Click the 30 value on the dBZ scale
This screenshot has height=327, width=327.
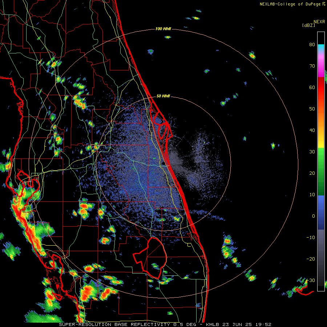pos(312,152)
